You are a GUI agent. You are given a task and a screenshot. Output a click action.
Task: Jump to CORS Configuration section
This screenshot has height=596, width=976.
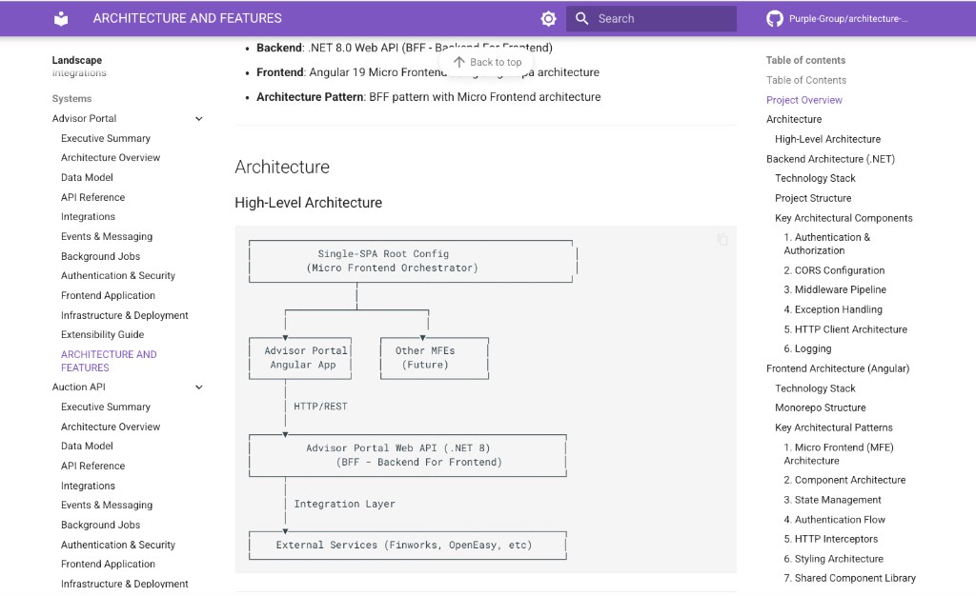[834, 270]
